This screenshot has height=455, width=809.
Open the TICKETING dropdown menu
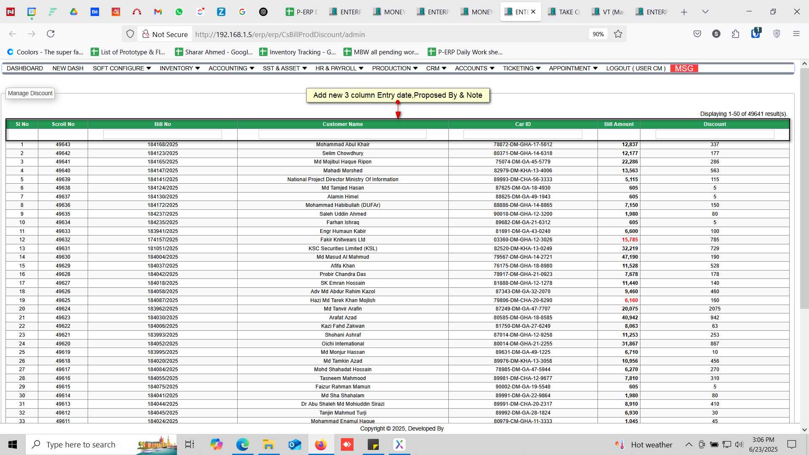521,68
